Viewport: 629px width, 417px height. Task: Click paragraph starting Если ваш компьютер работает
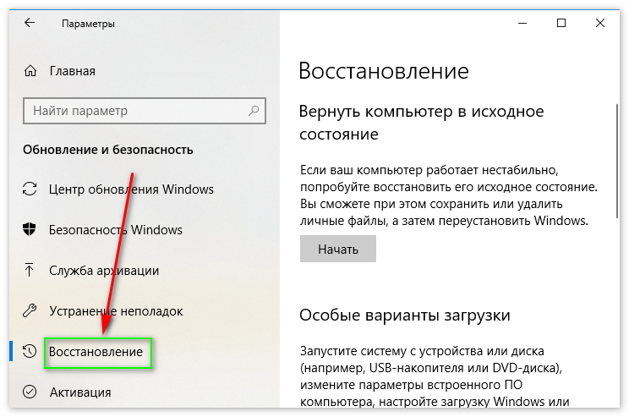449,195
